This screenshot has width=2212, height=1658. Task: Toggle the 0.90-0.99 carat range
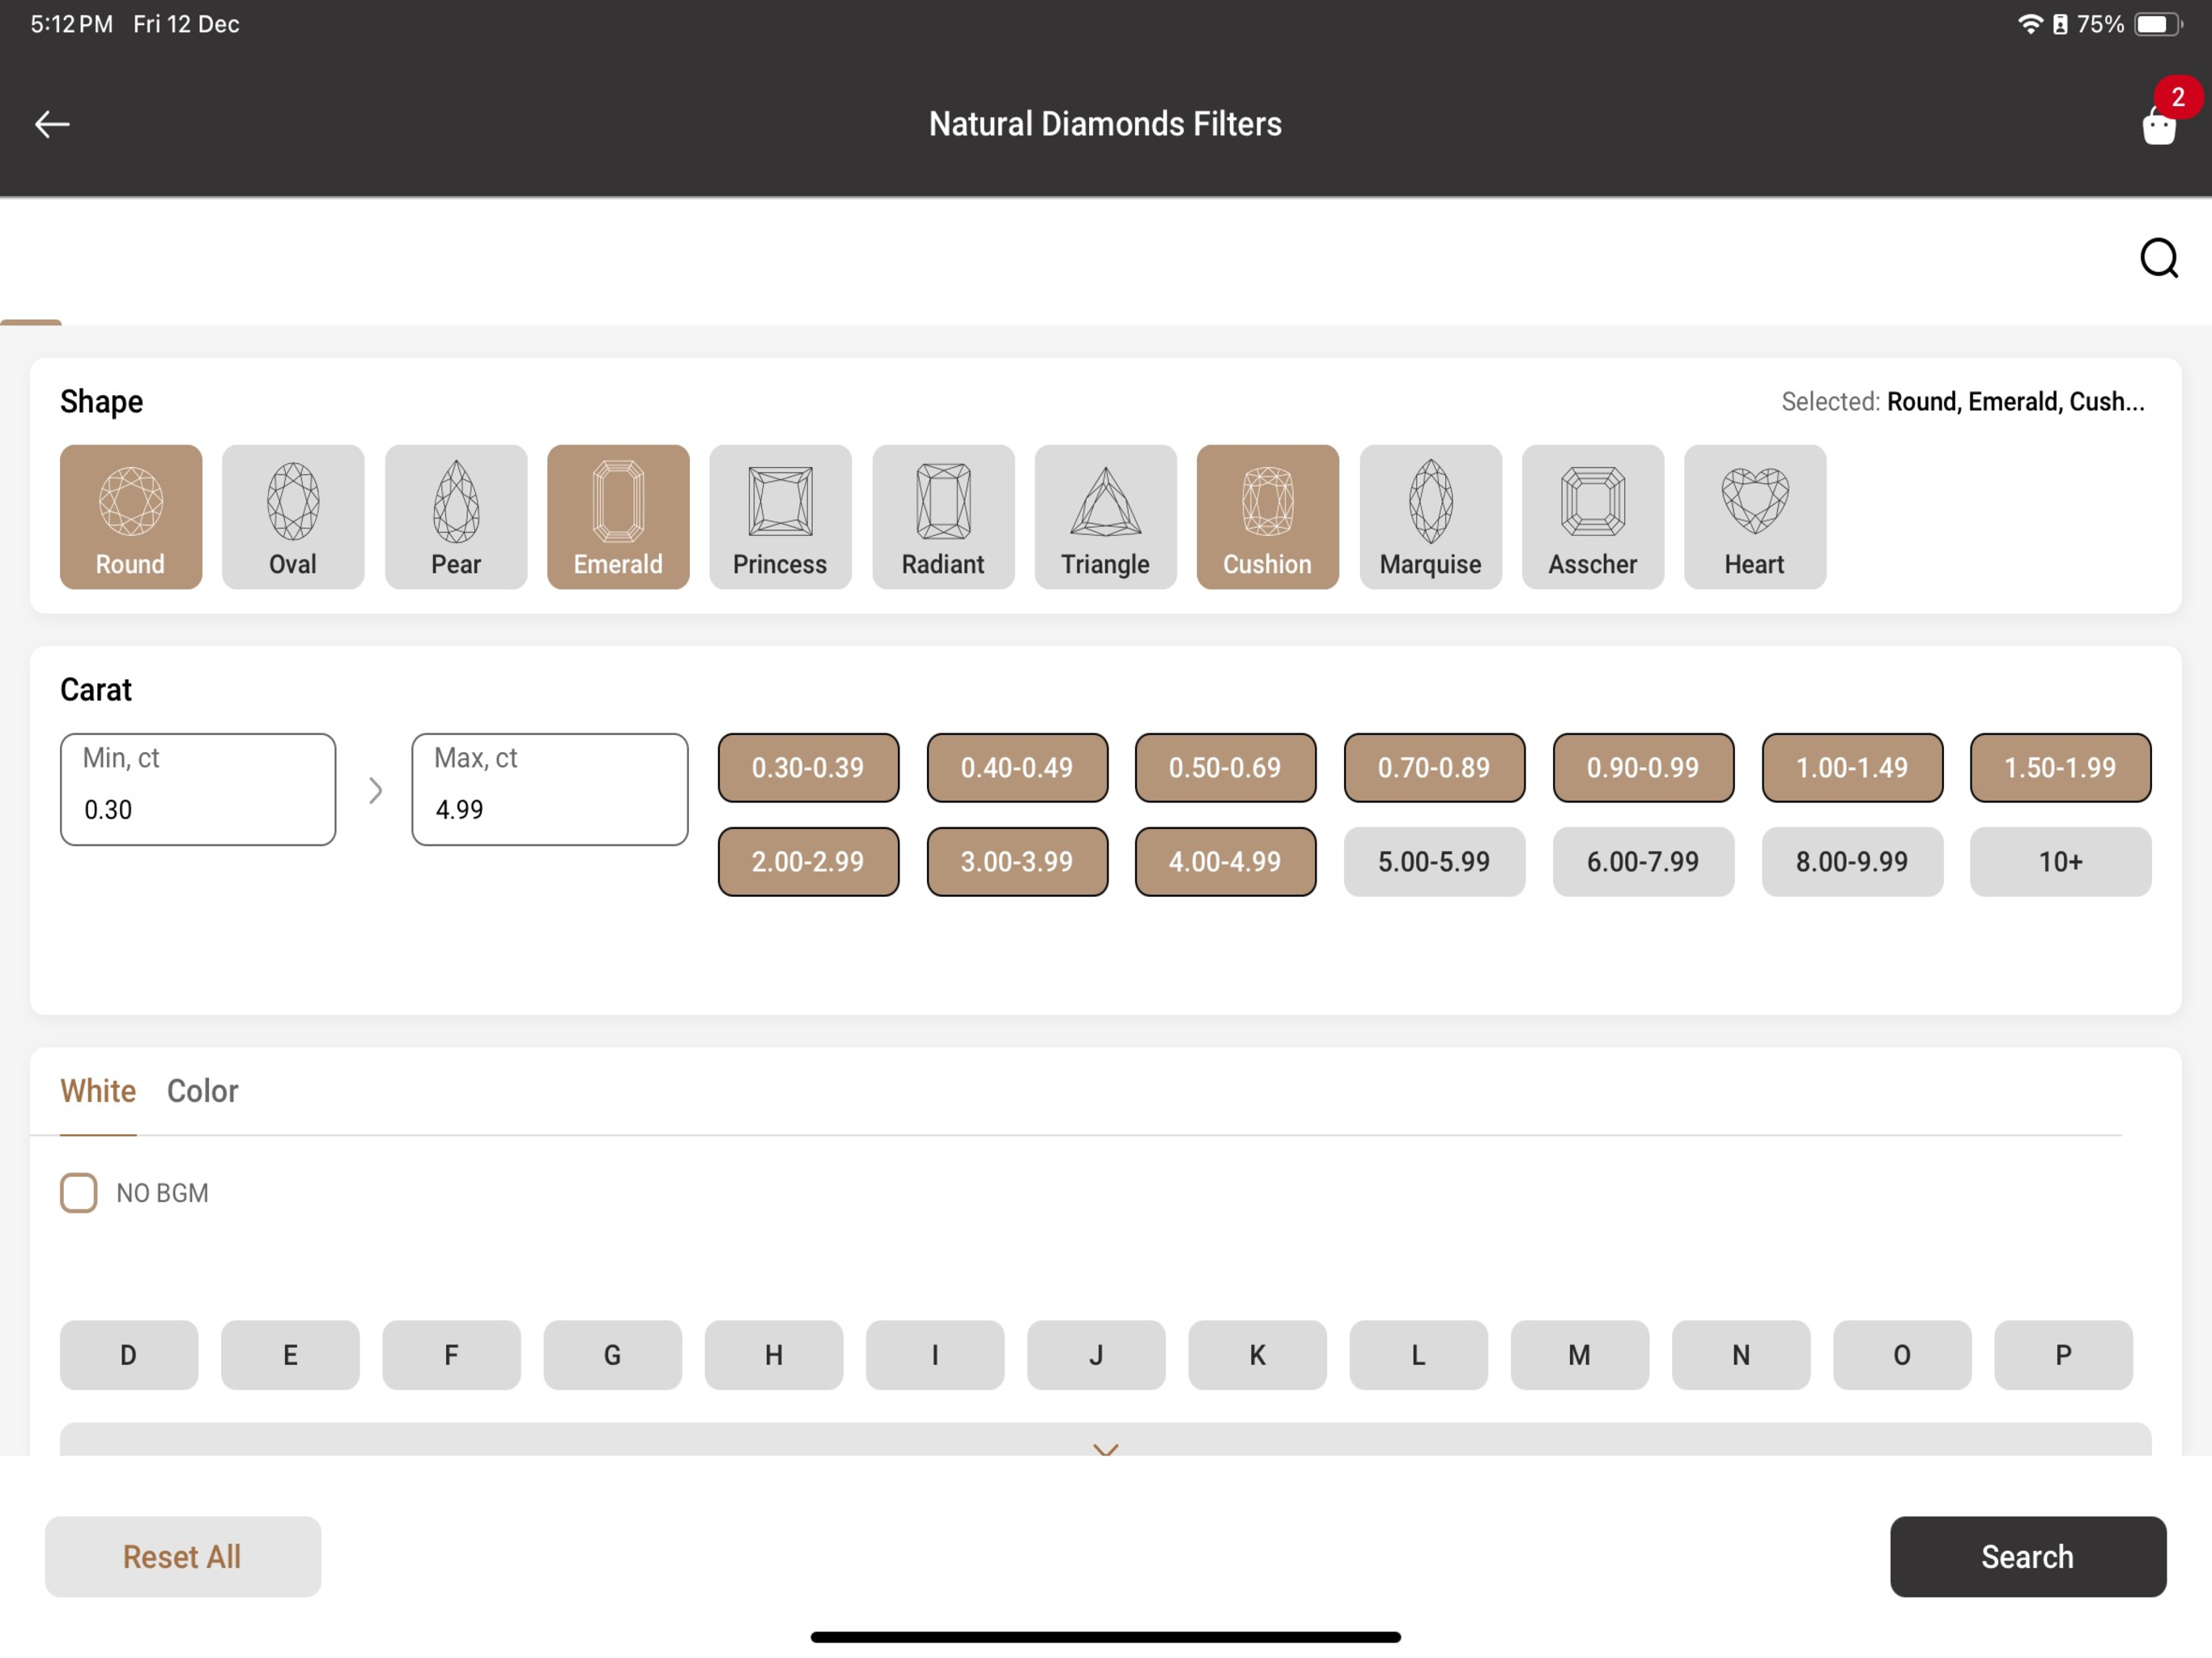[x=1643, y=767]
